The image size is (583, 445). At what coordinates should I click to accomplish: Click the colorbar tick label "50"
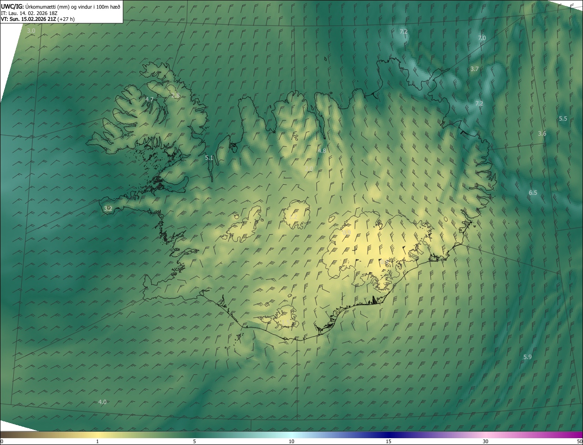579,441
